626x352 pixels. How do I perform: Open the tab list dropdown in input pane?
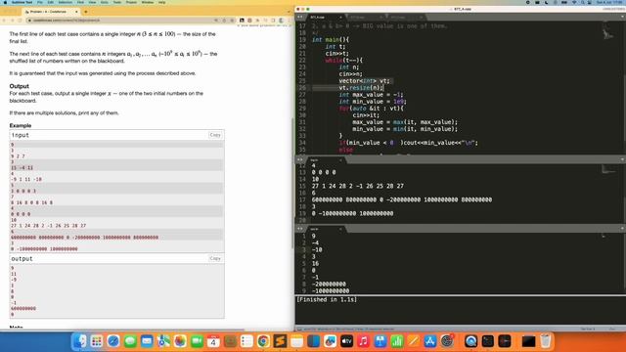tap(622, 159)
